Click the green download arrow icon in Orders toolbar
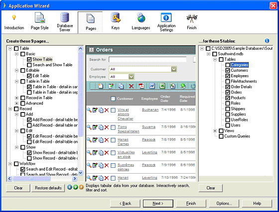 pyautogui.click(x=183, y=86)
